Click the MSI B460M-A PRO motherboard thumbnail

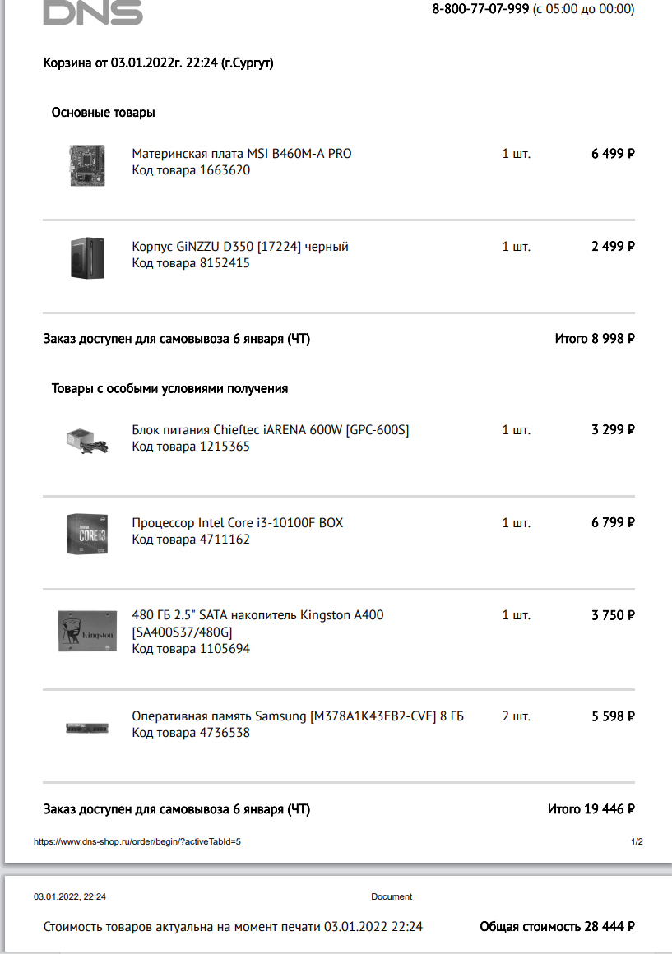86,165
